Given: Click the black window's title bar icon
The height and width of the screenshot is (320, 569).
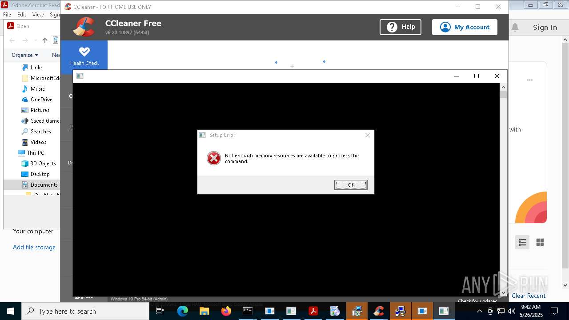Looking at the screenshot, I should click(x=80, y=76).
